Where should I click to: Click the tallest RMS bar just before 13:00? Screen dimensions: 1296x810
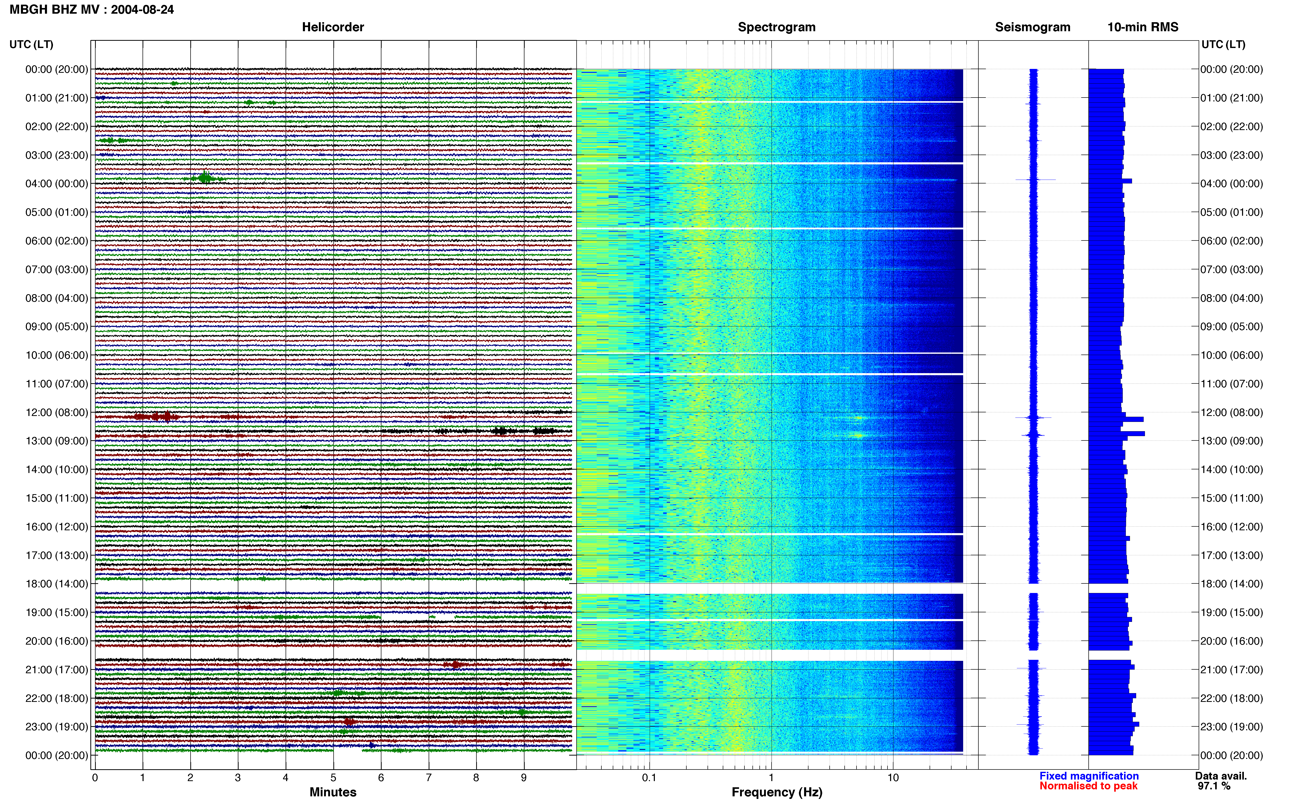click(x=1117, y=434)
